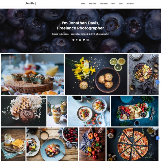Open the daffodils and cookies photo
The height and width of the screenshot is (161, 161).
pos(96,74)
